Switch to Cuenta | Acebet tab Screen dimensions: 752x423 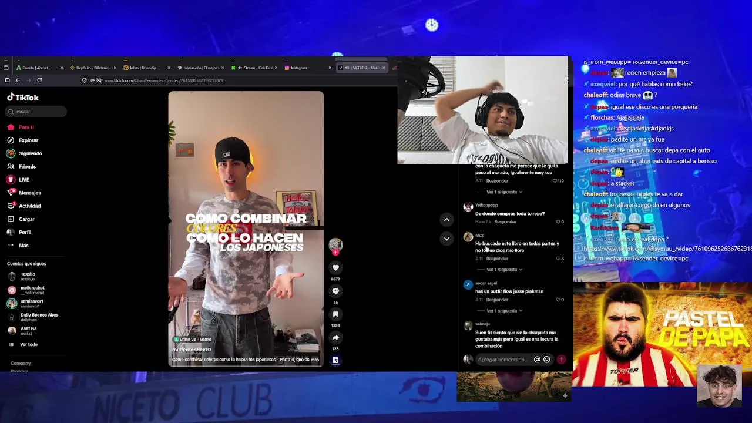click(x=40, y=68)
